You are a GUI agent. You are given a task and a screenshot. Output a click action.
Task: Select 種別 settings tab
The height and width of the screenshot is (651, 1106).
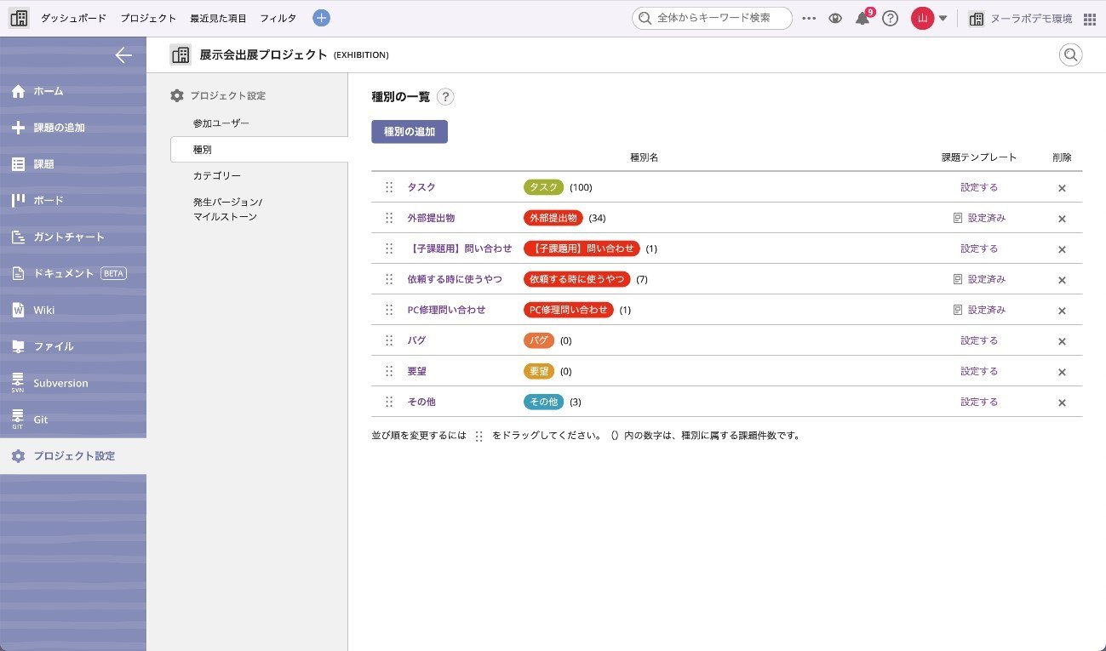click(x=259, y=149)
